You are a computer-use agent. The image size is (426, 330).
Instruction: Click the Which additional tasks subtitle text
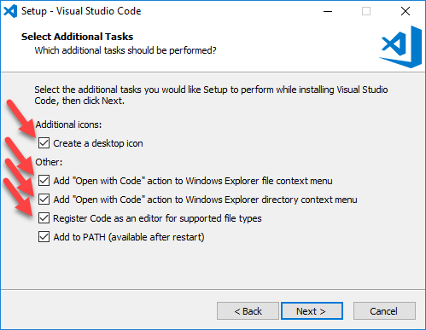125,50
